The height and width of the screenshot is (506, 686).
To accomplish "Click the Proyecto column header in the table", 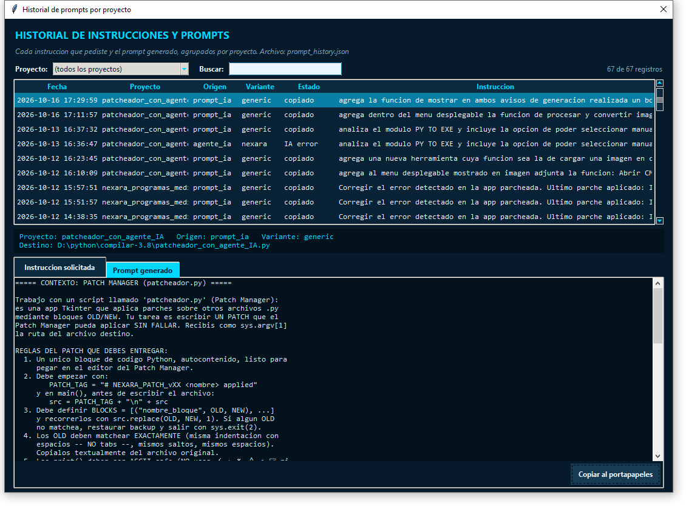I will 145,87.
